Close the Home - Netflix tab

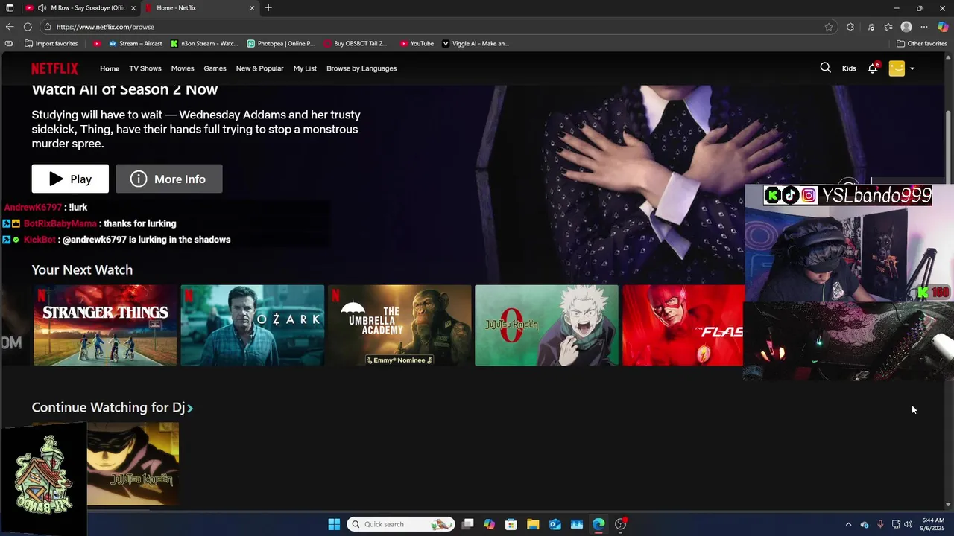[x=252, y=7]
